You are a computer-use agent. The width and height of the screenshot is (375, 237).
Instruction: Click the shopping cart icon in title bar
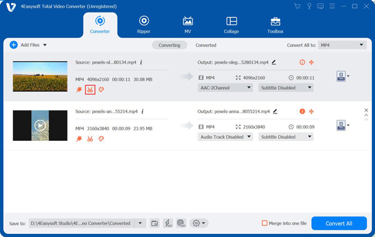click(297, 6)
